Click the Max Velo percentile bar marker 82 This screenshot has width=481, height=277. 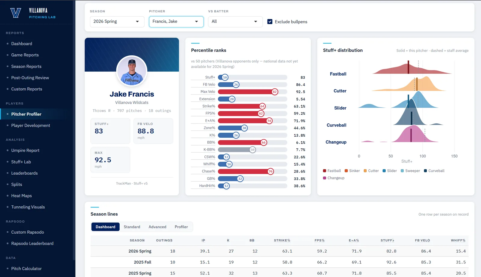point(274,92)
